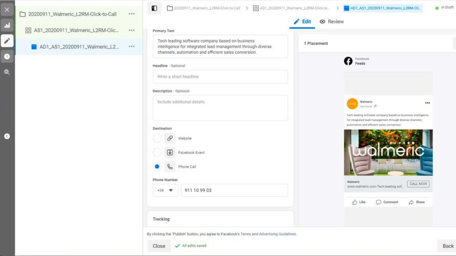This screenshot has width=456, height=256.
Task: Open the Terms and Advertising Guidelines link
Action: pos(268,234)
